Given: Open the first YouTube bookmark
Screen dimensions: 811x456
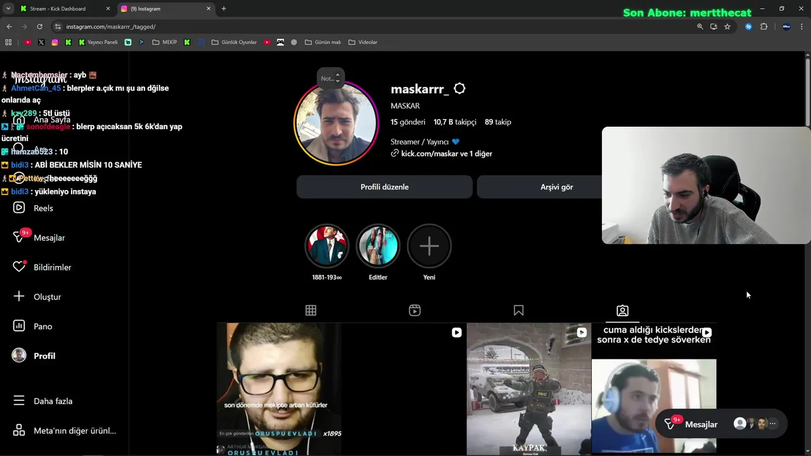Looking at the screenshot, I should coord(28,42).
